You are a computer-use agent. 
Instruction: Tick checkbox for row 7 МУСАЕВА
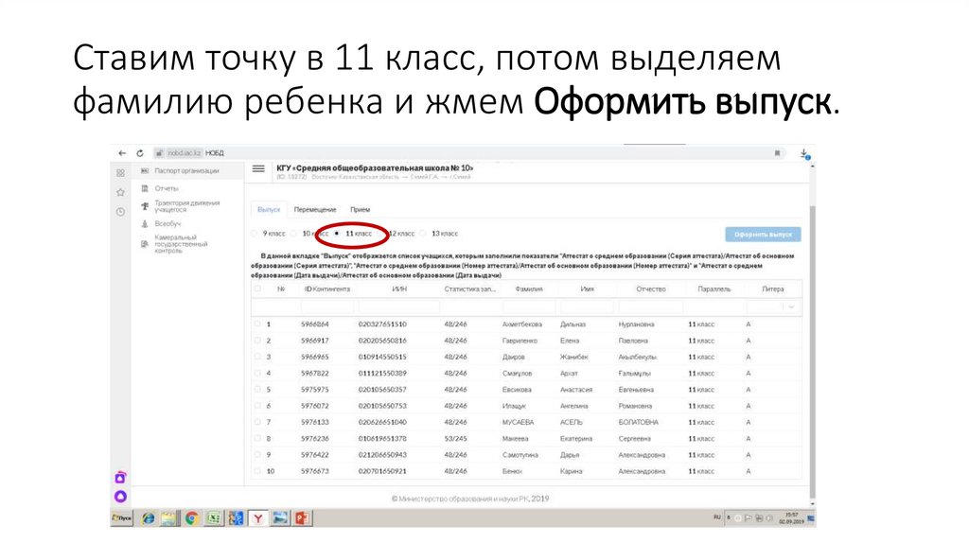pyautogui.click(x=257, y=422)
